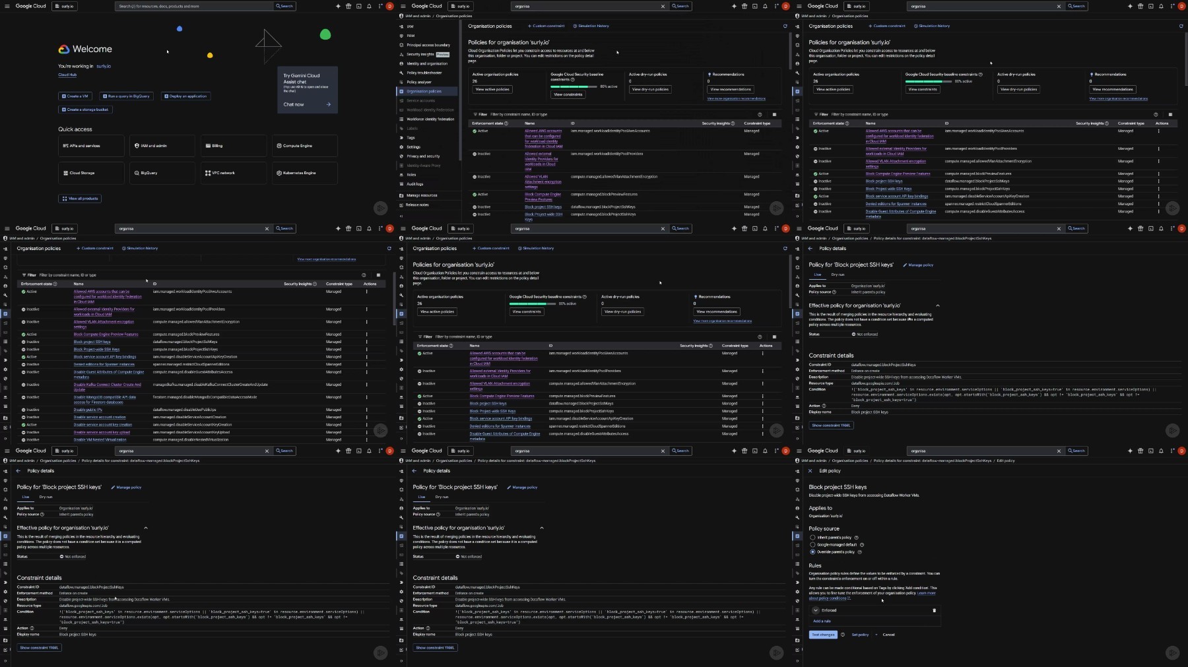Screen dimensions: 1188x667
Task: Open actions menu for Disable service account key upload
Action: tap(367, 432)
